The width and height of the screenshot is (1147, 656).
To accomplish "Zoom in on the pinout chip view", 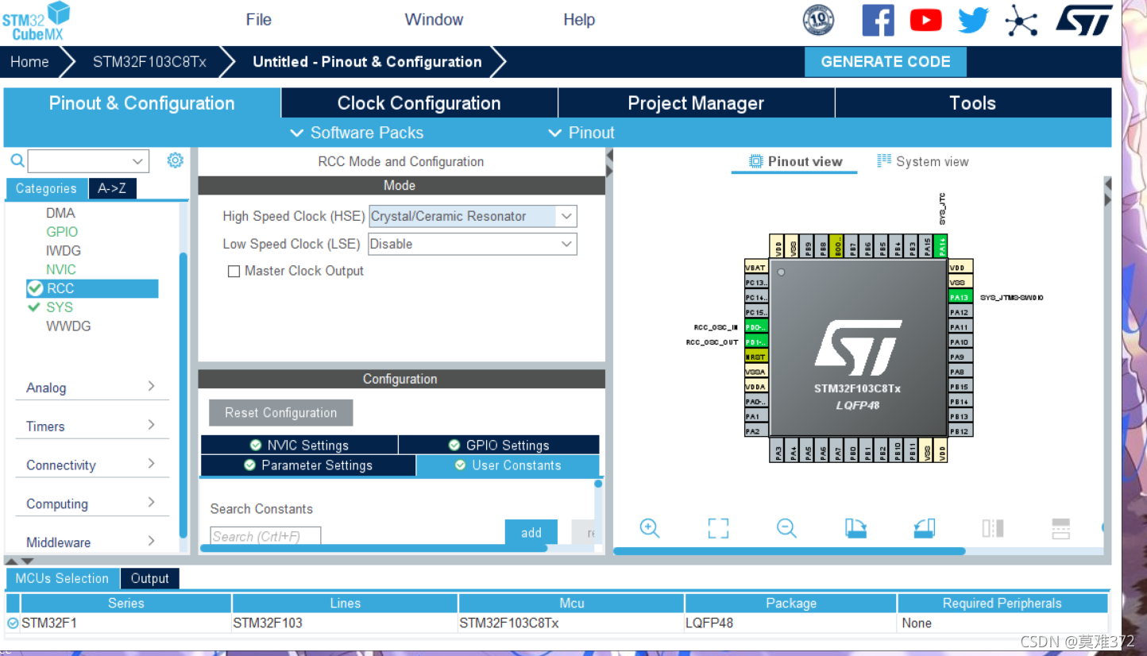I will pos(650,528).
